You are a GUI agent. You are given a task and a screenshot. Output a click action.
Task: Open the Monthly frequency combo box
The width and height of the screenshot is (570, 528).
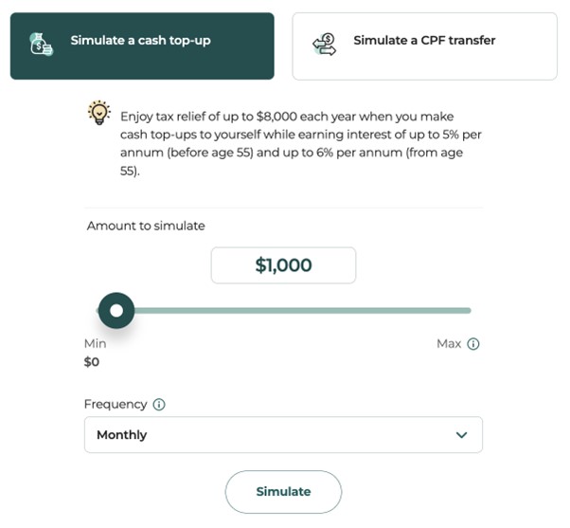[x=282, y=435]
